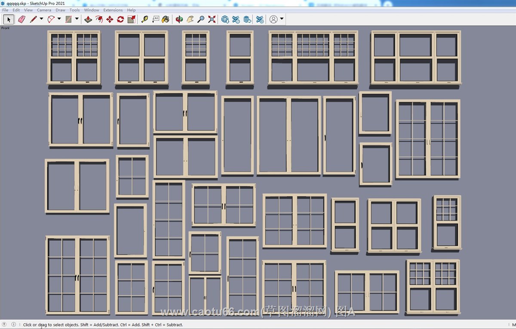Expand the Arc tool dropdown arrow

(59, 19)
